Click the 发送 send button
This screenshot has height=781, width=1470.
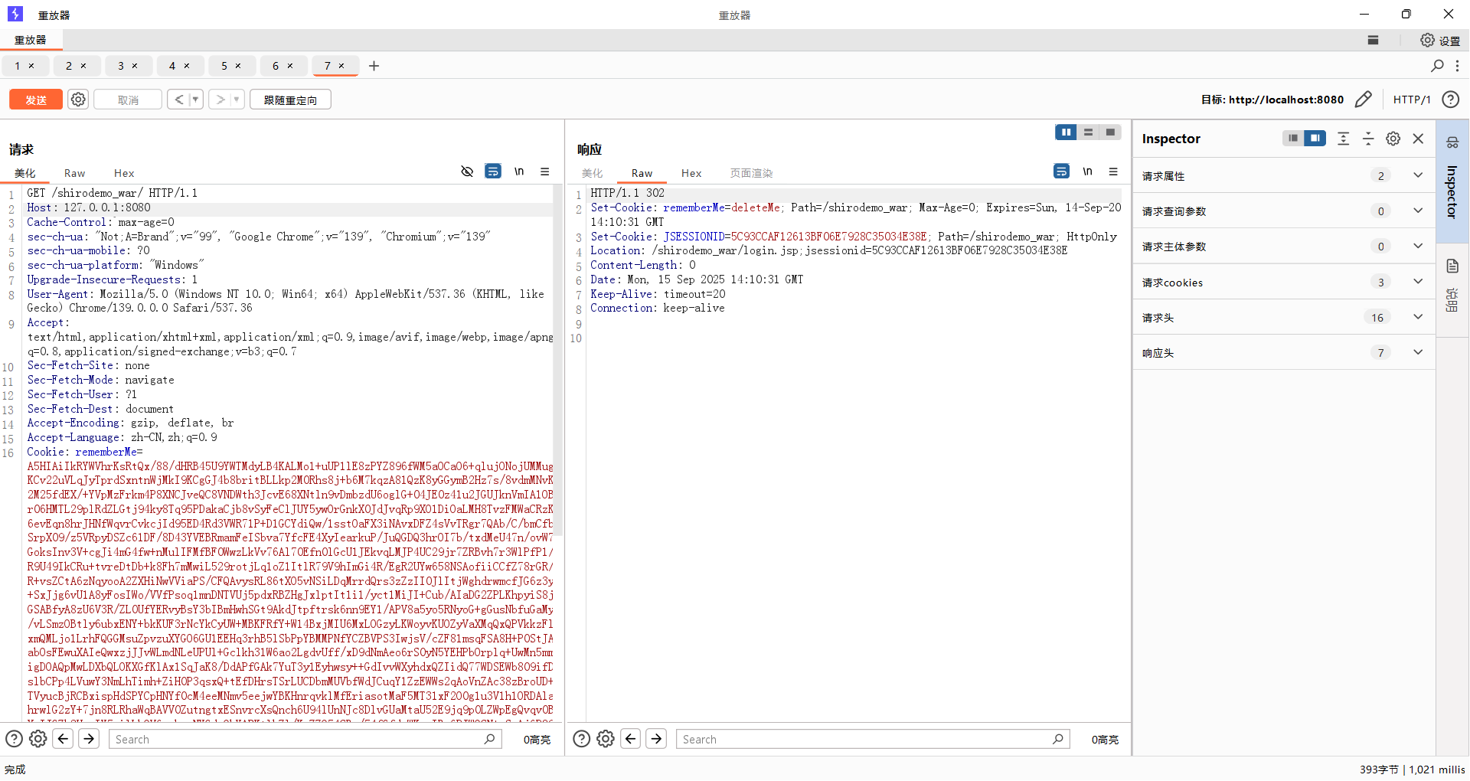click(36, 100)
